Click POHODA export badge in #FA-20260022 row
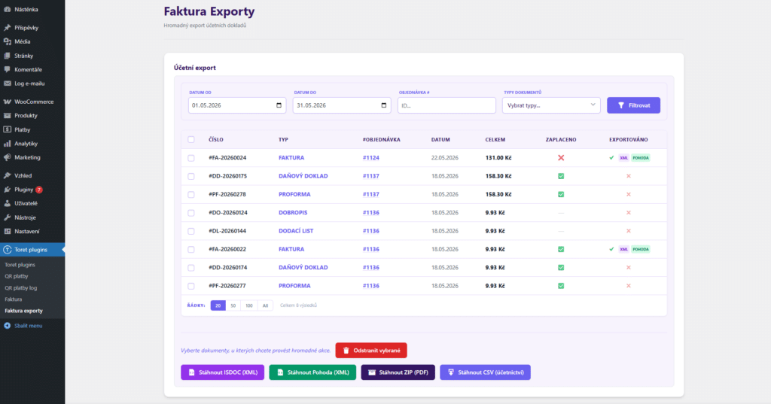Screen dimensions: 771x404 (641, 249)
